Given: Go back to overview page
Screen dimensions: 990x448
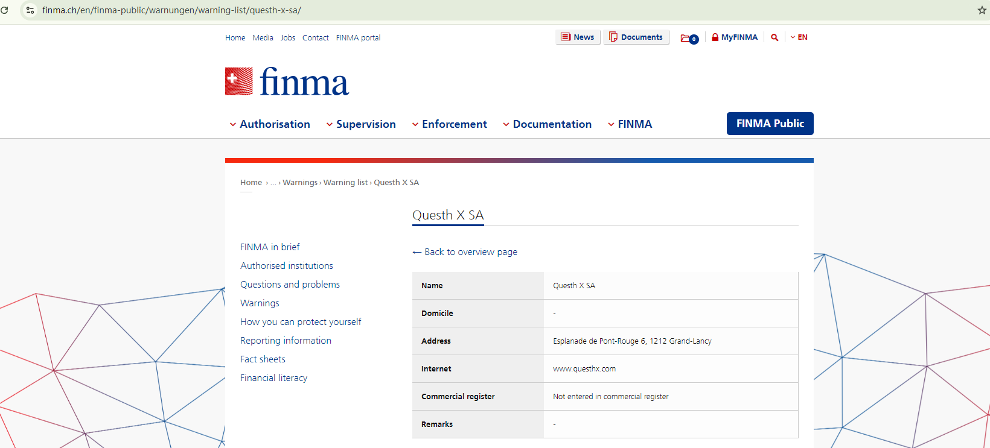Looking at the screenshot, I should click(465, 252).
